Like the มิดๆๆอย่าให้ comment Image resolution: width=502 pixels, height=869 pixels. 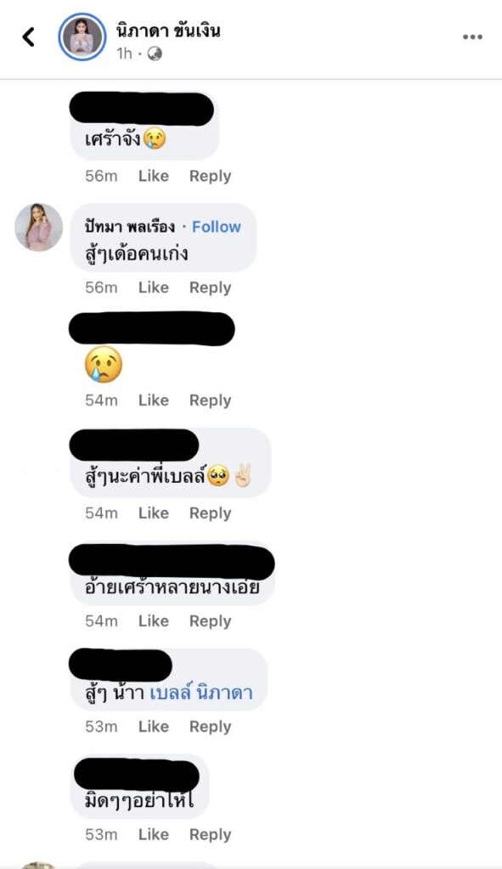point(154,834)
